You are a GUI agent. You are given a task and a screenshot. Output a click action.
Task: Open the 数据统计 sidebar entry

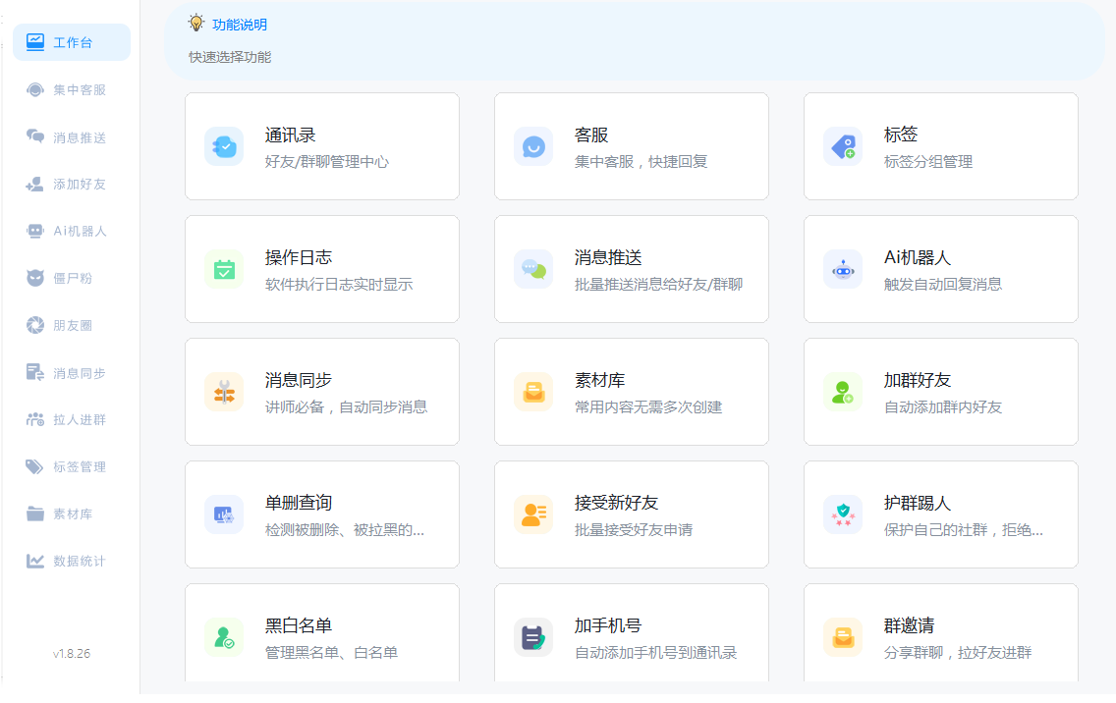[x=71, y=561]
